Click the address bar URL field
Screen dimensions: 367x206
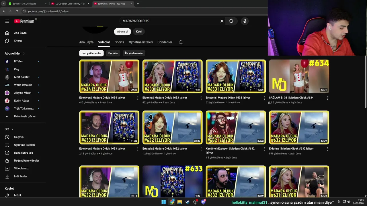(143, 11)
